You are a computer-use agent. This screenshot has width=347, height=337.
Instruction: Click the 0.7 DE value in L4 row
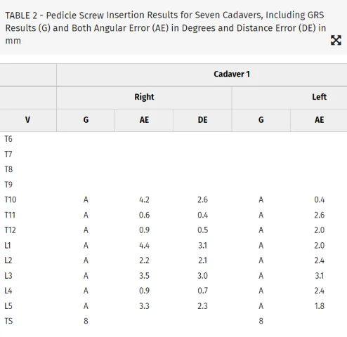[202, 291]
